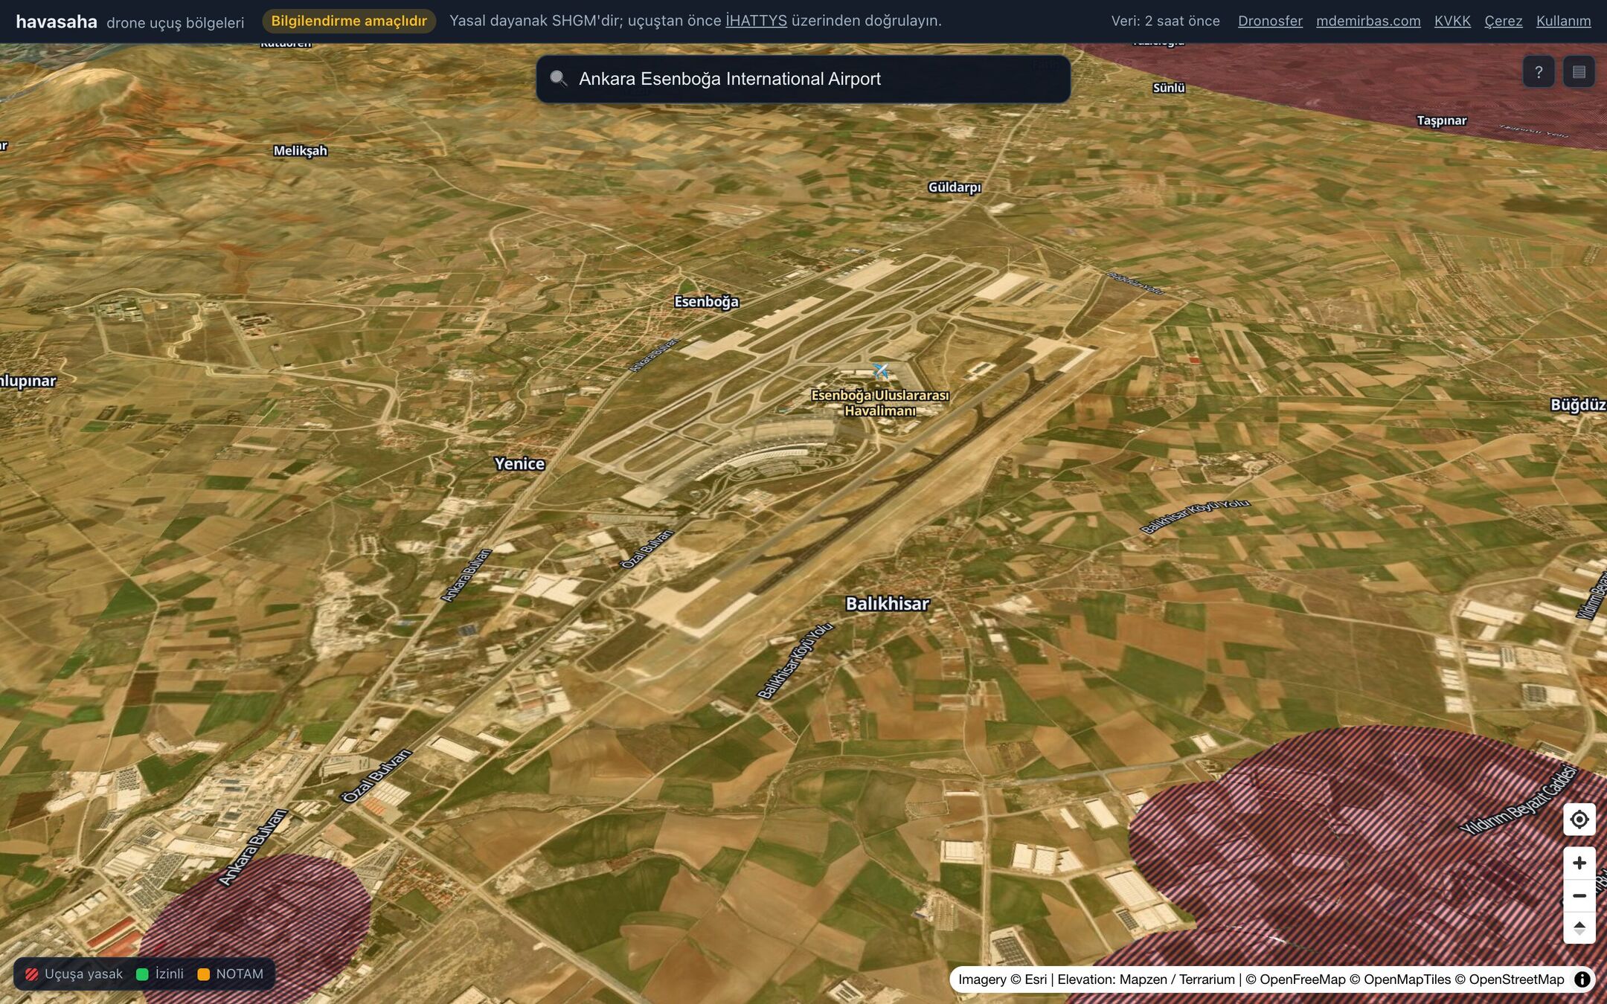The image size is (1607, 1004).
Task: Click the Yıldırım Beyazıt Caddesi road label
Action: pyautogui.click(x=1518, y=800)
